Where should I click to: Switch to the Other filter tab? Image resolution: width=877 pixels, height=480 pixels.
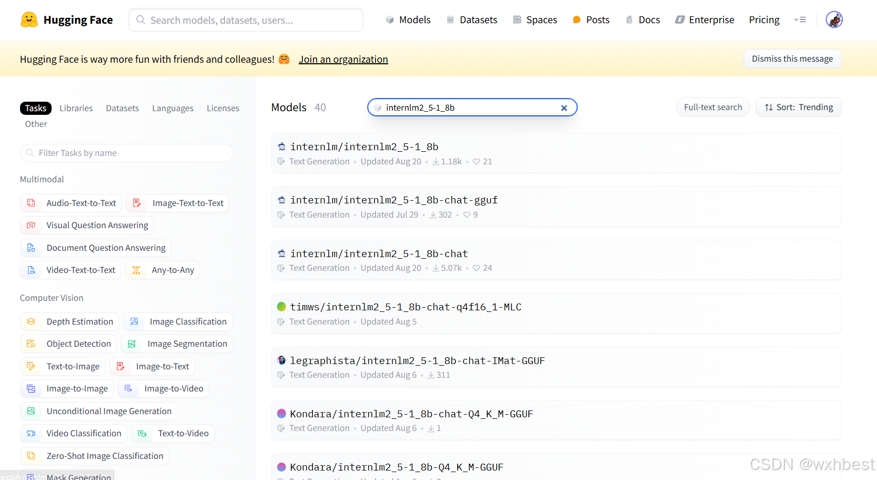(x=36, y=124)
